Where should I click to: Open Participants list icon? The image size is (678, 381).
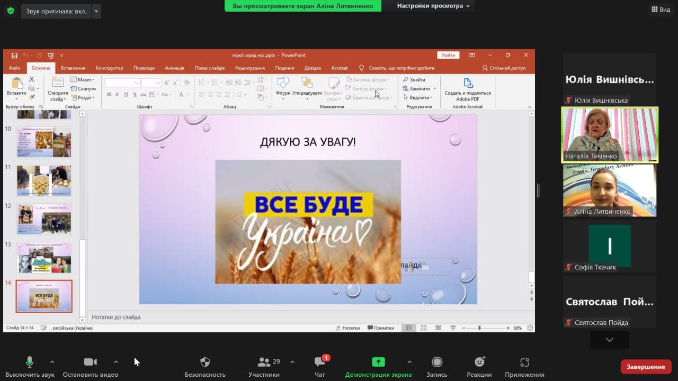point(264,362)
